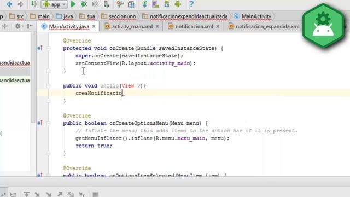
Task: Hide the project tool window icon
Action: pos(30,26)
